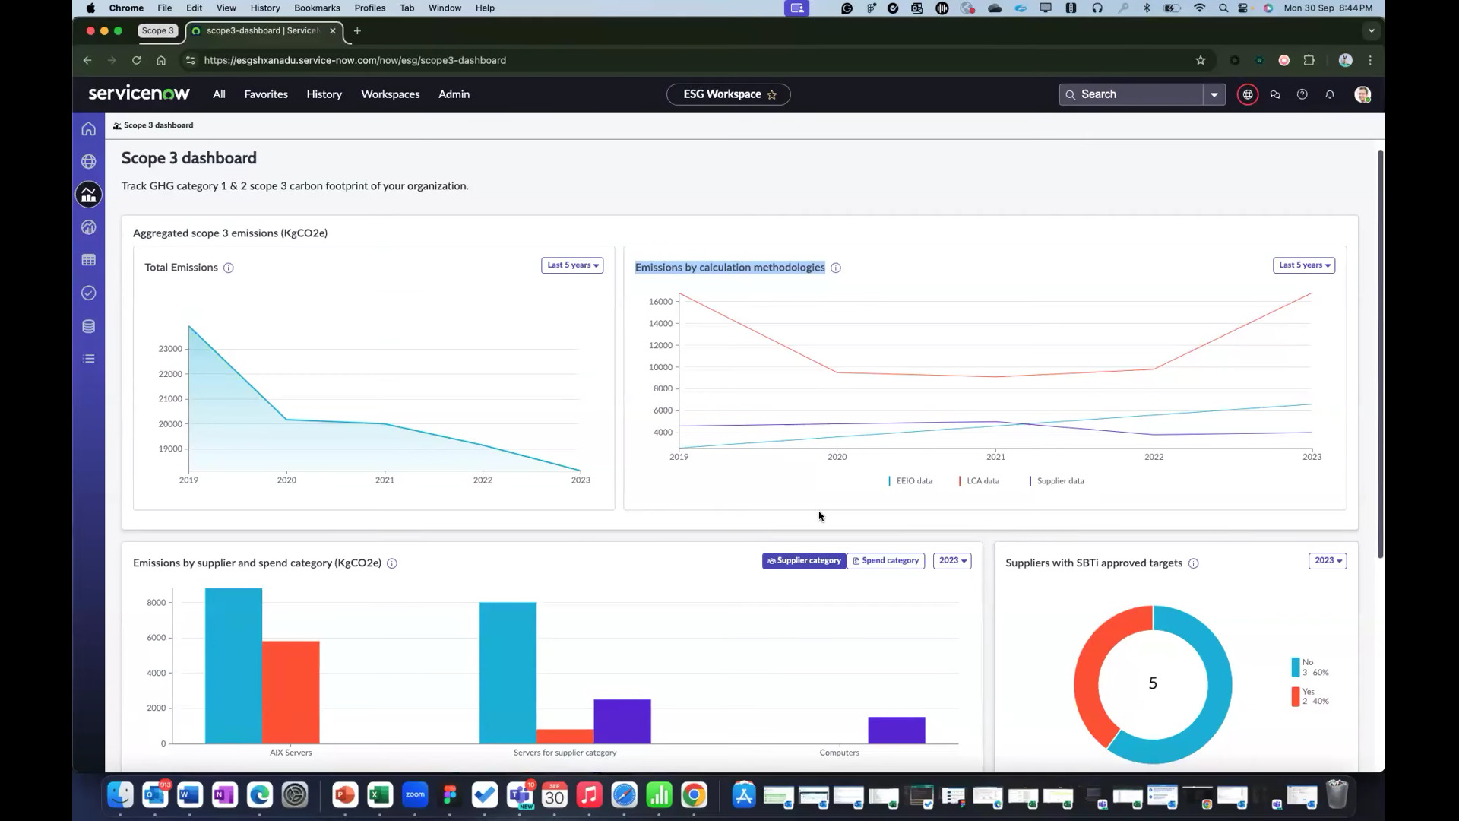This screenshot has height=821, width=1459.
Task: Select the checkmark circle sidebar icon
Action: (x=89, y=293)
